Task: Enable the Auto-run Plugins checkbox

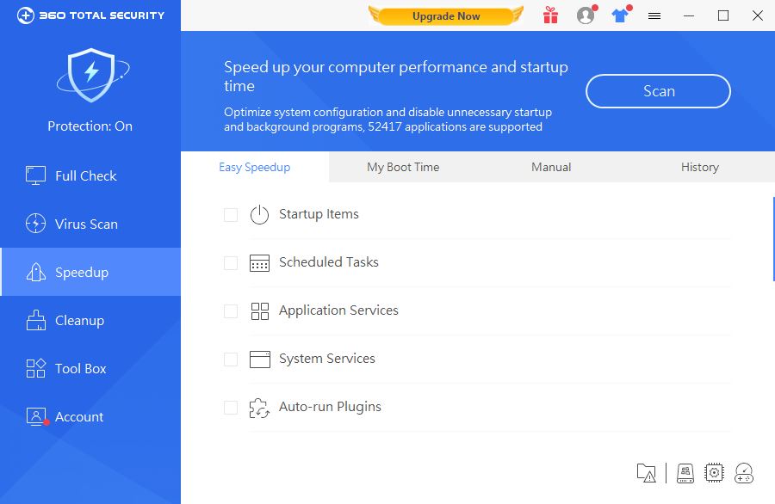Action: click(231, 408)
